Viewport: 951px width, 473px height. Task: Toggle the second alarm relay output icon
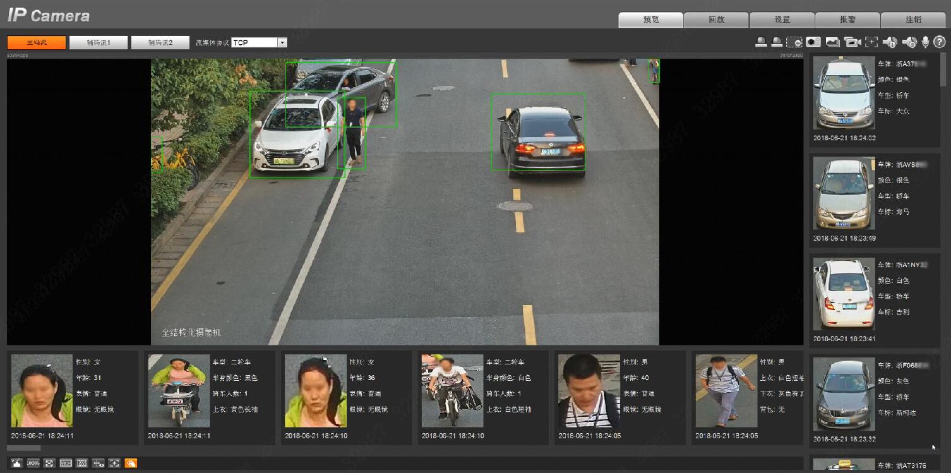(x=777, y=42)
